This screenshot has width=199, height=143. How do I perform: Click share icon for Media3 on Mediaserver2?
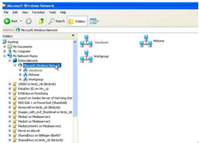tap(15, 121)
